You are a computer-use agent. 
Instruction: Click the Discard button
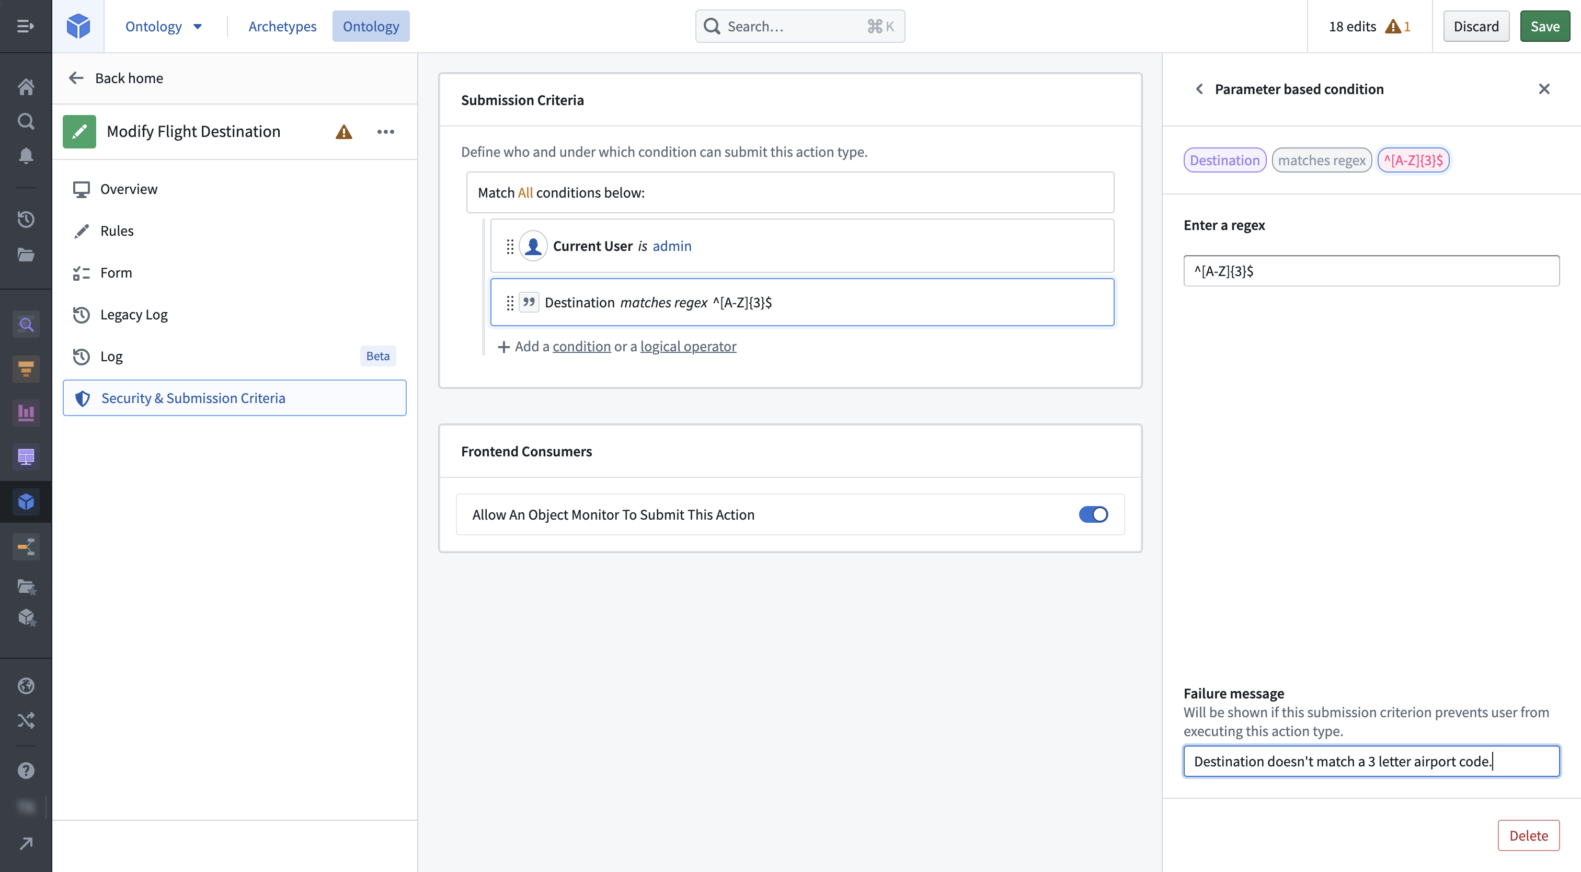(x=1475, y=26)
